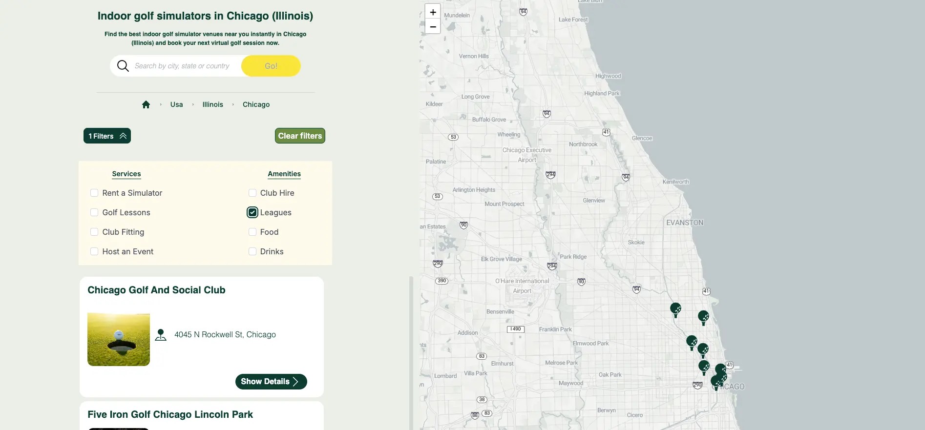Click the Five Iron Golf Chicago Lincoln Park title
925x430 pixels.
tap(170, 414)
